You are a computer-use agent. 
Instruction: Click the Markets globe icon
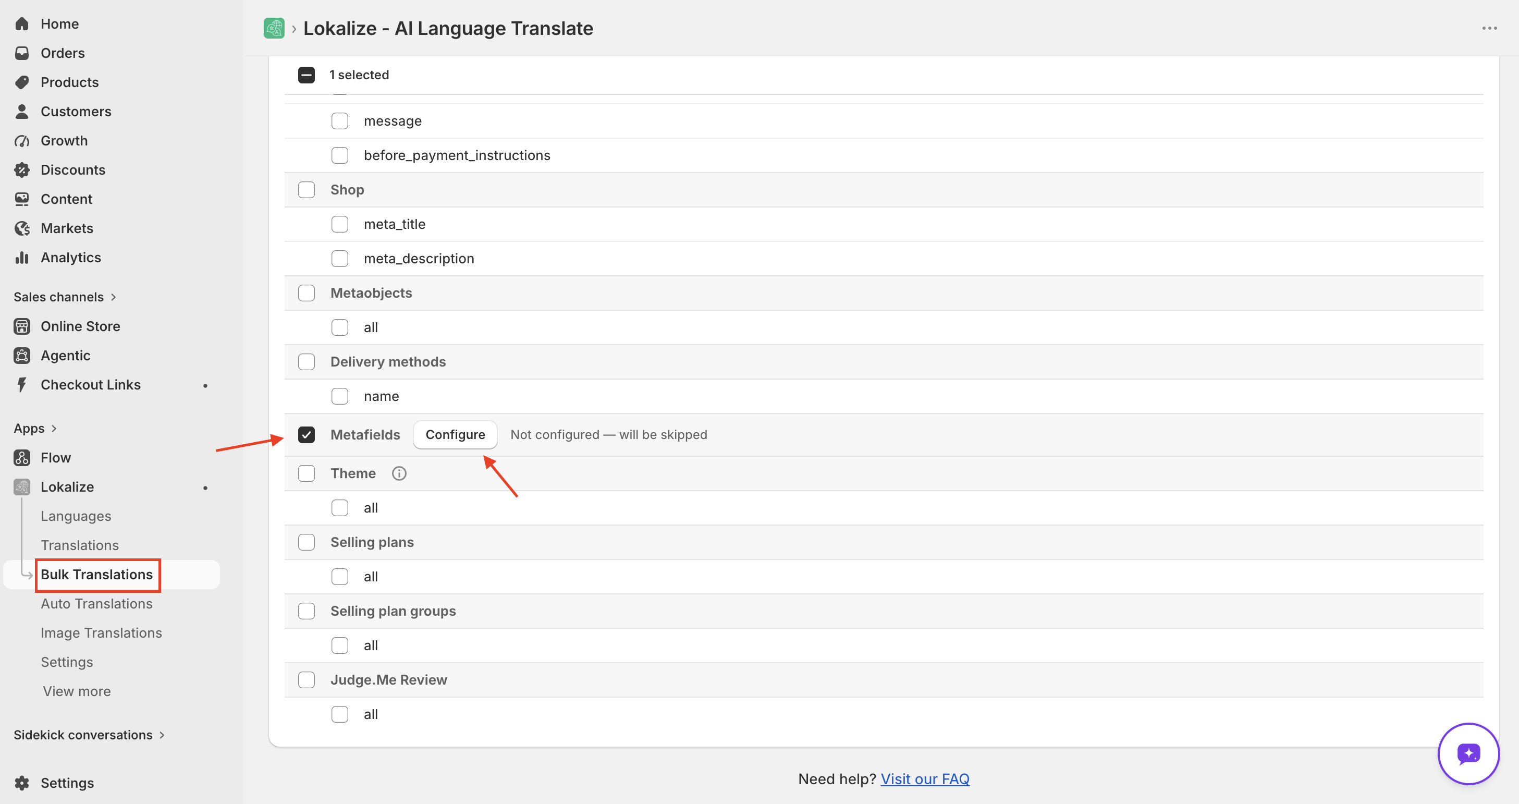pyautogui.click(x=22, y=228)
